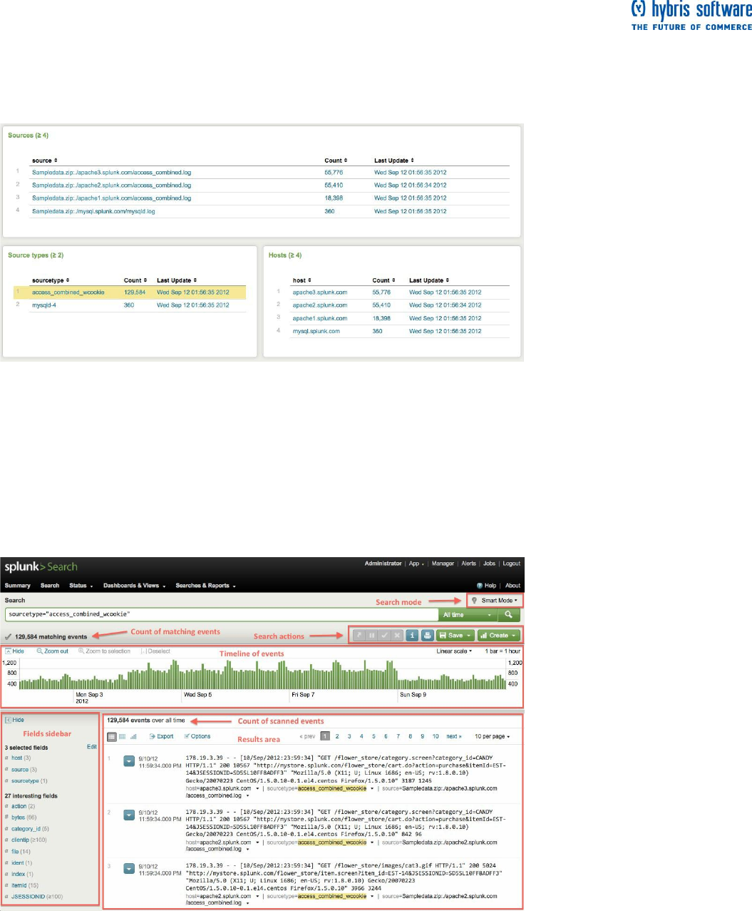Viewport: 752px width, 911px height.
Task: Open the 10 per page dropdown
Action: (x=493, y=736)
